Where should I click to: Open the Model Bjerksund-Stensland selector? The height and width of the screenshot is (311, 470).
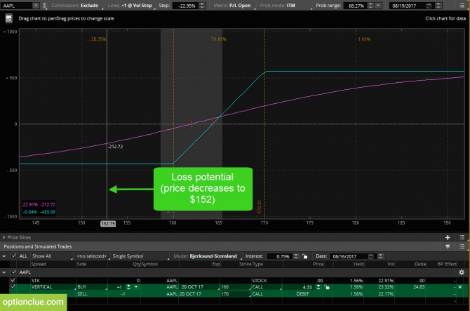208,256
